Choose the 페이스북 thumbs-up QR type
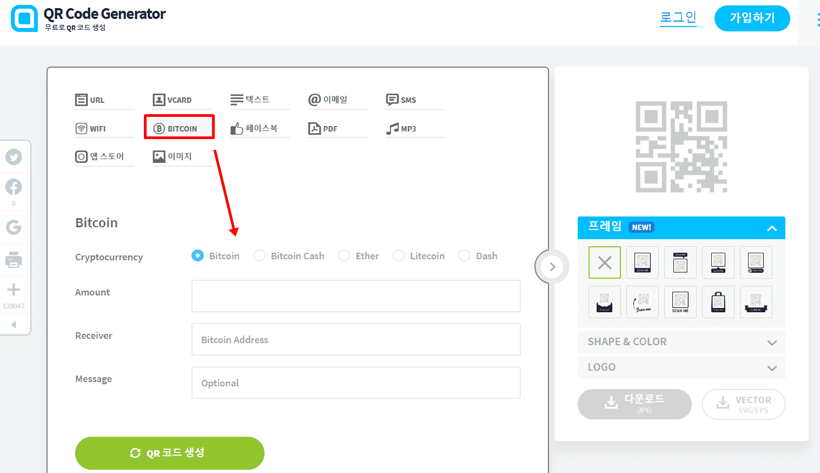 pyautogui.click(x=260, y=129)
